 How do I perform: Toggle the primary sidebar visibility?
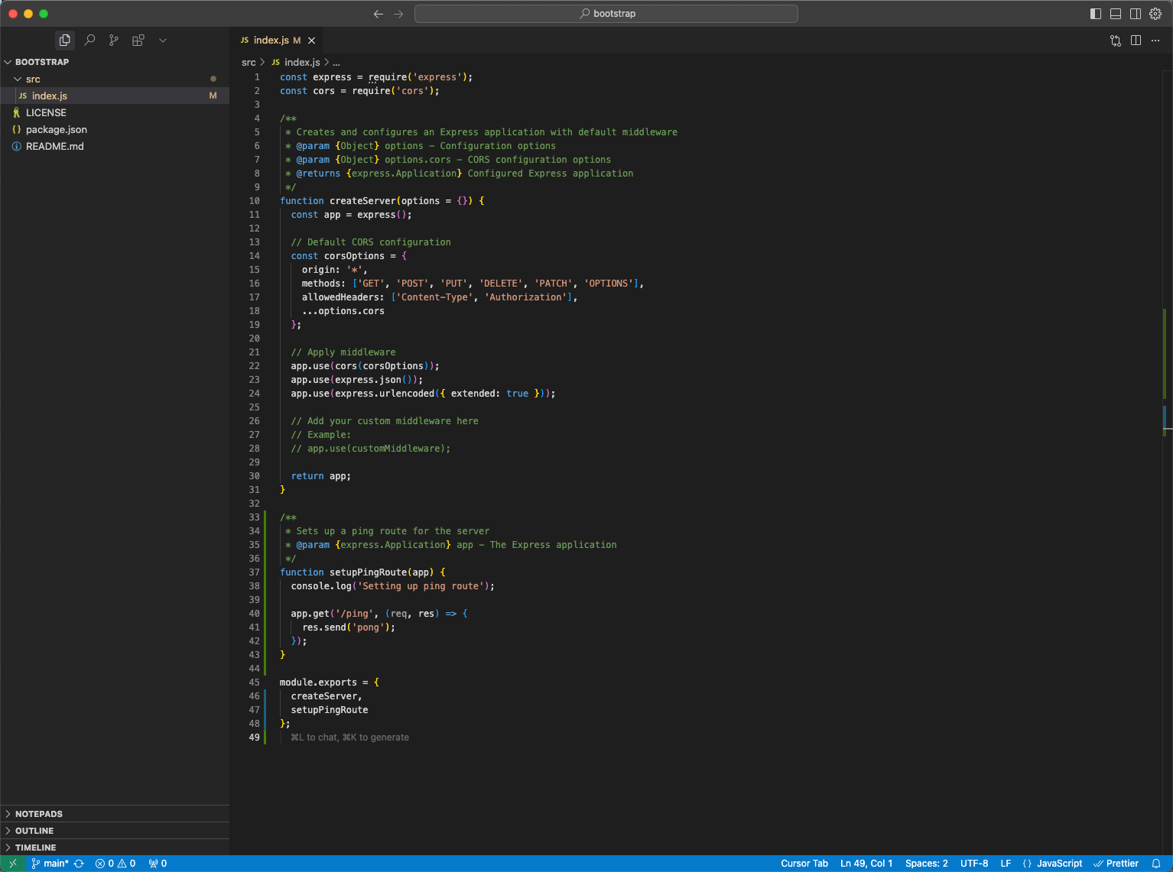click(1096, 14)
